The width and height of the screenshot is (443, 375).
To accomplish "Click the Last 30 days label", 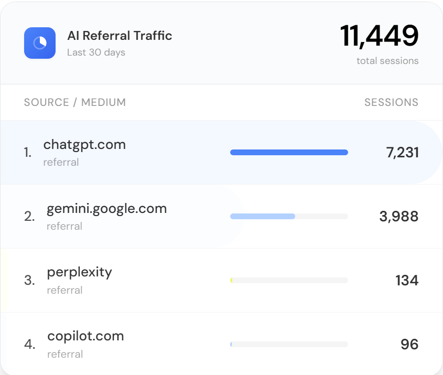I will click(96, 52).
